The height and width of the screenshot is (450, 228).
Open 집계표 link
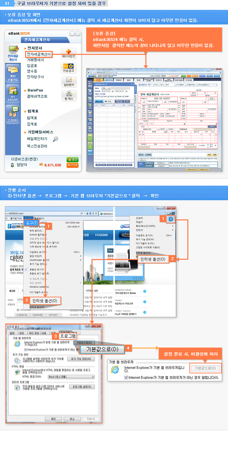tap(32, 124)
